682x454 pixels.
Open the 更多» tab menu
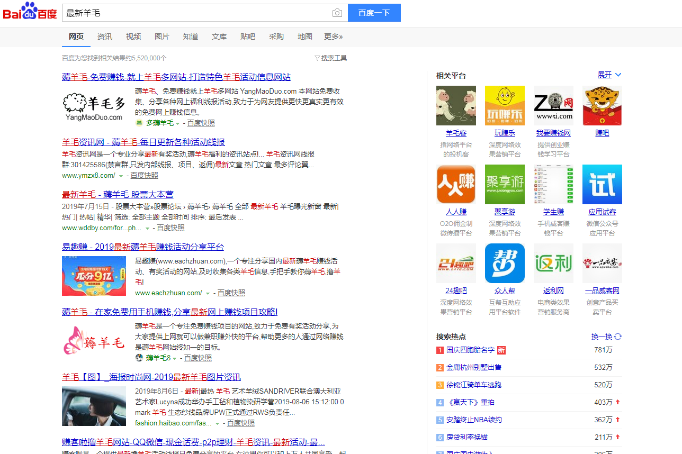tap(334, 37)
